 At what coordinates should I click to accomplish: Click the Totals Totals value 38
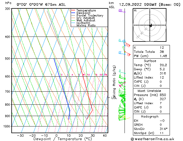coord(162,52)
